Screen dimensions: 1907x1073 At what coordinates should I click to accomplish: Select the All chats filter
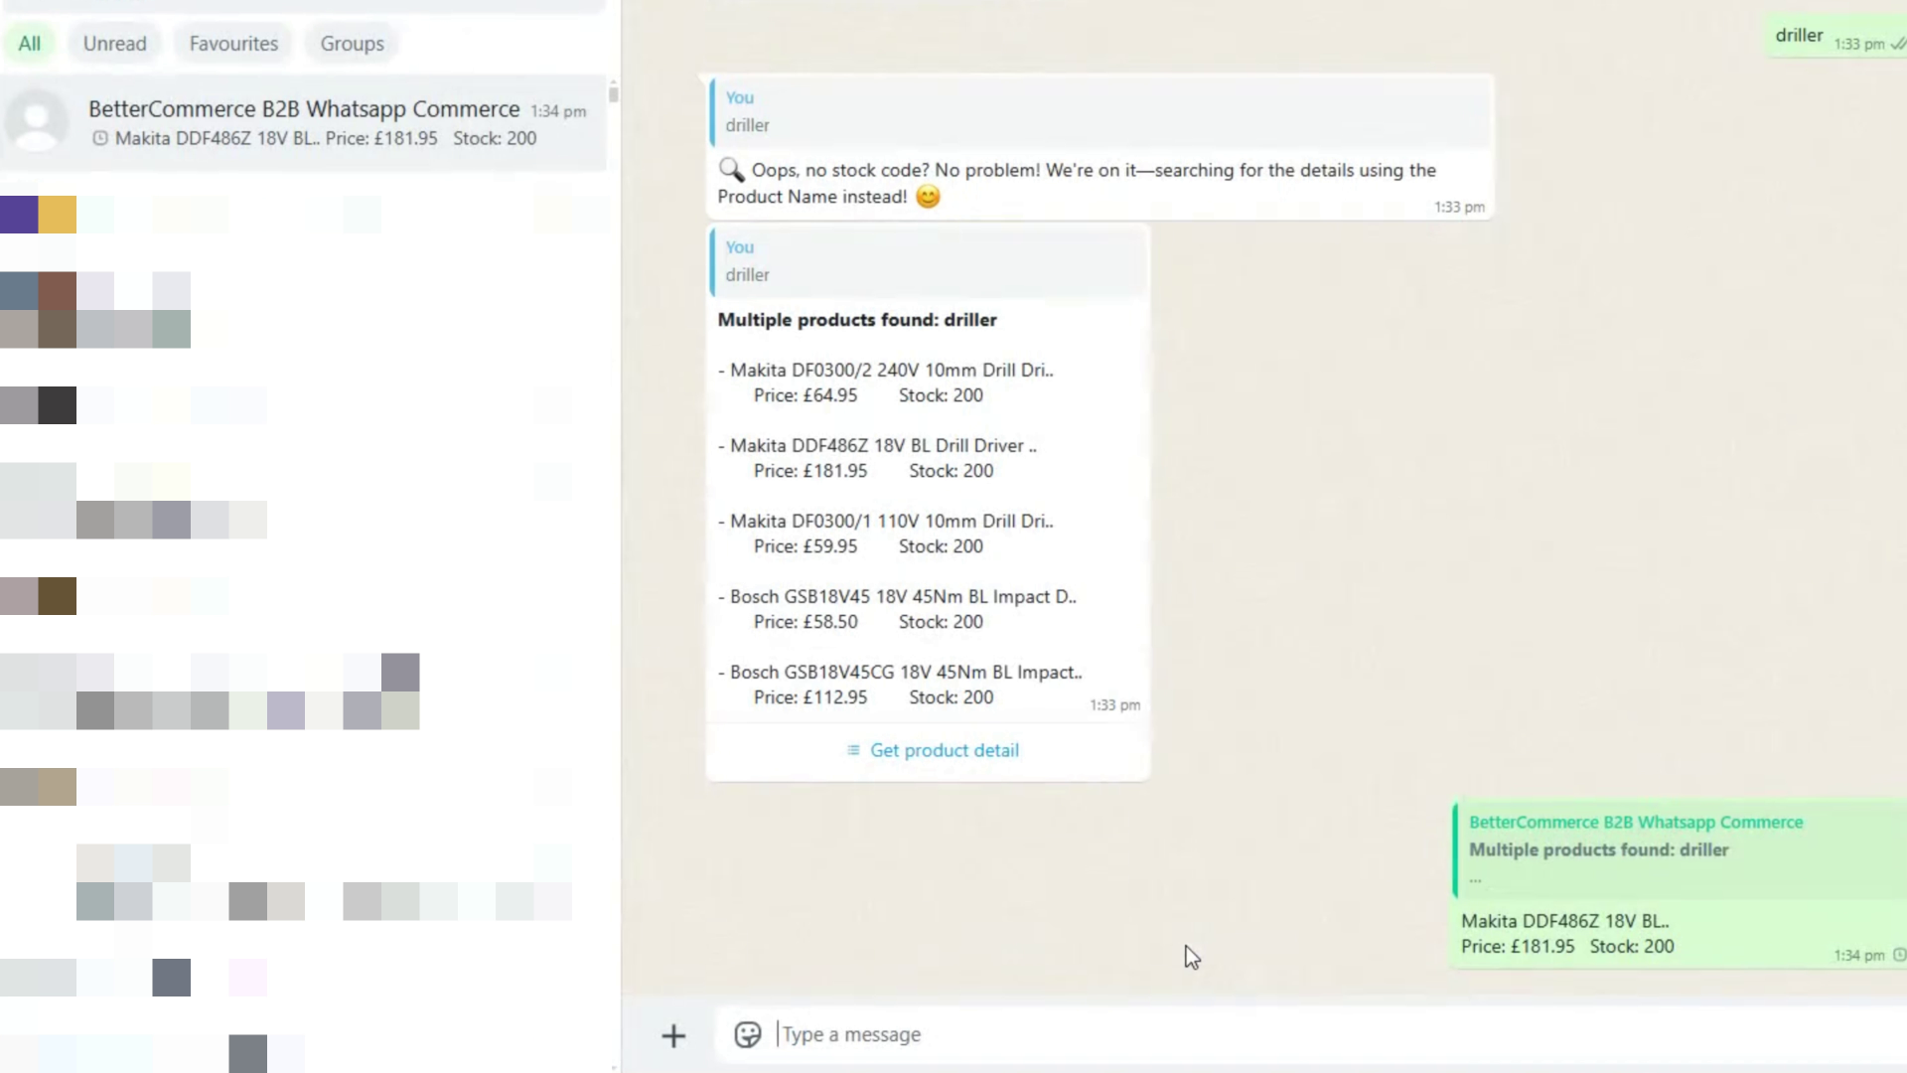pyautogui.click(x=30, y=44)
